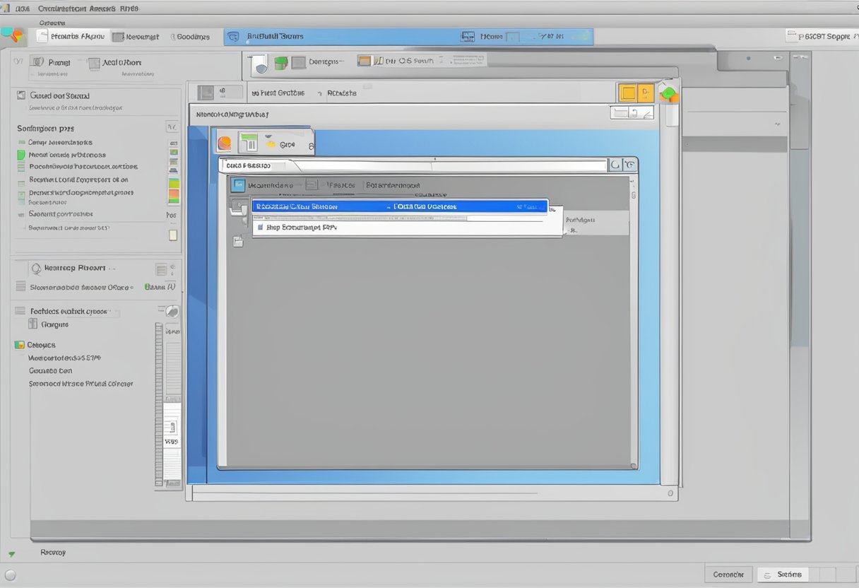Click the round radio button at bottom-left corner
859x588 pixels.
pos(10,575)
